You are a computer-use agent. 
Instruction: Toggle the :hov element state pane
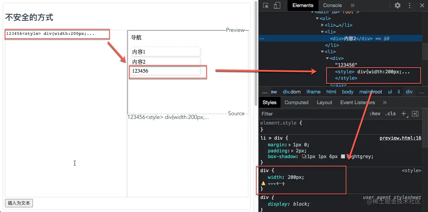pyautogui.click(x=375, y=114)
